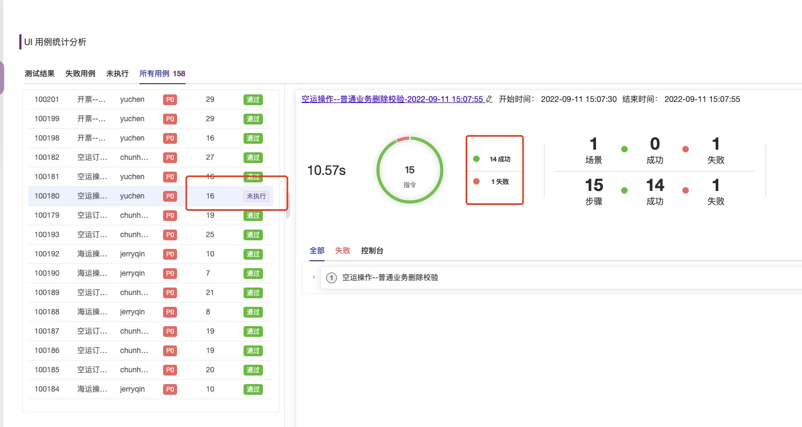Click the UI 用例统计分析 heading

(55, 42)
